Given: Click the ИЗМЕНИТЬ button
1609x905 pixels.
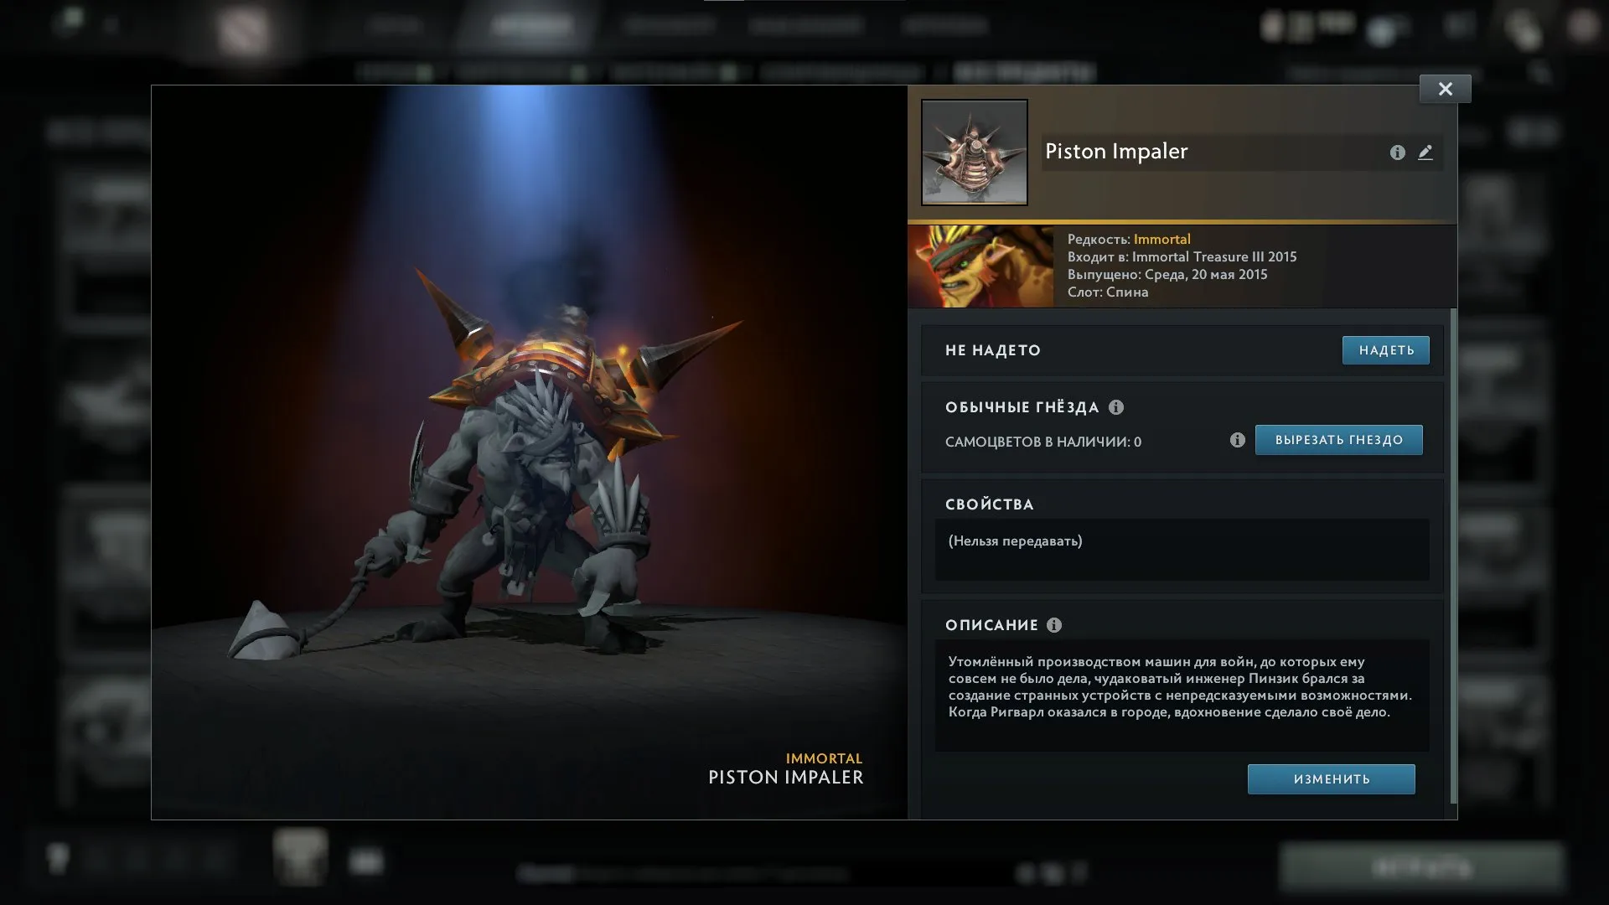Looking at the screenshot, I should click(x=1331, y=779).
